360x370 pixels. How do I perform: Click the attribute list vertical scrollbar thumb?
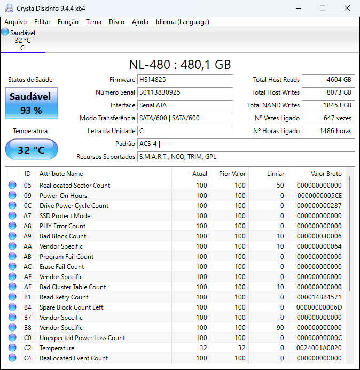(350, 234)
